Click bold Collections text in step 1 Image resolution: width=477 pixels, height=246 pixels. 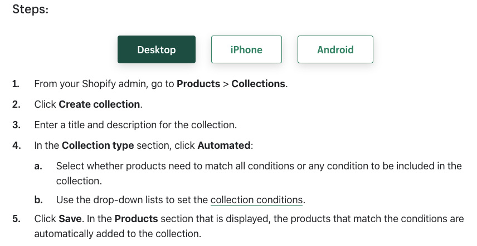pyautogui.click(x=258, y=84)
